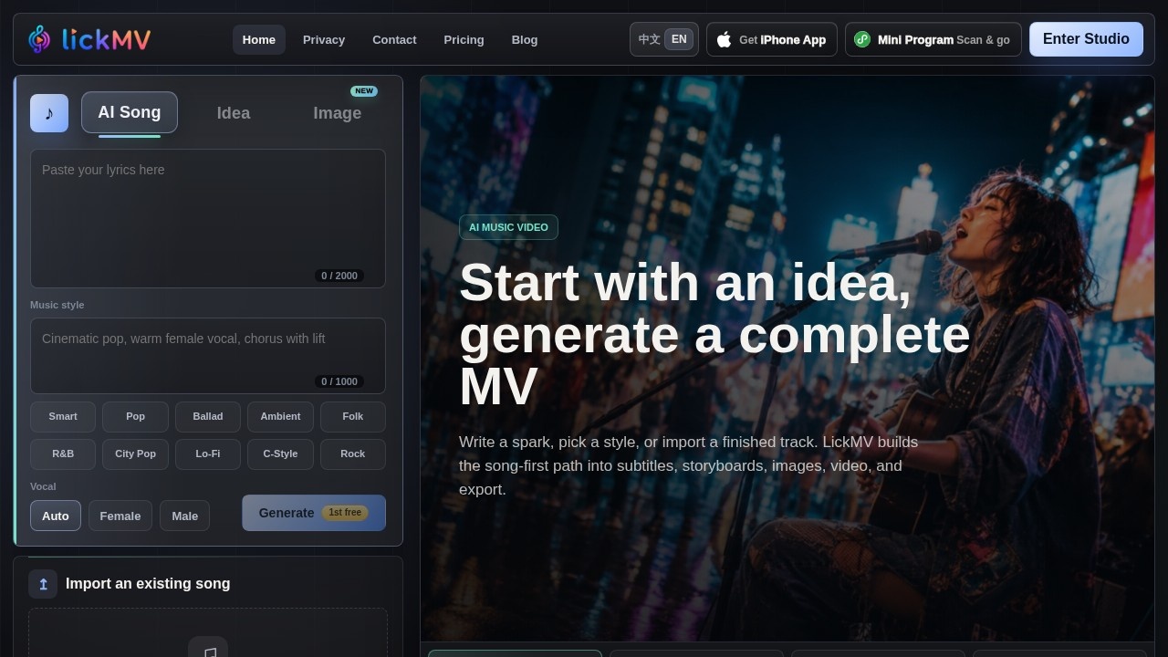Visit the Blog page

coord(525,39)
